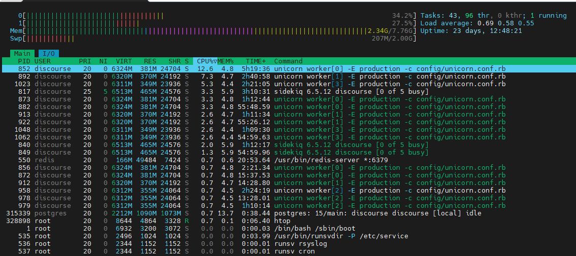Sort processes by RES column

point(150,61)
